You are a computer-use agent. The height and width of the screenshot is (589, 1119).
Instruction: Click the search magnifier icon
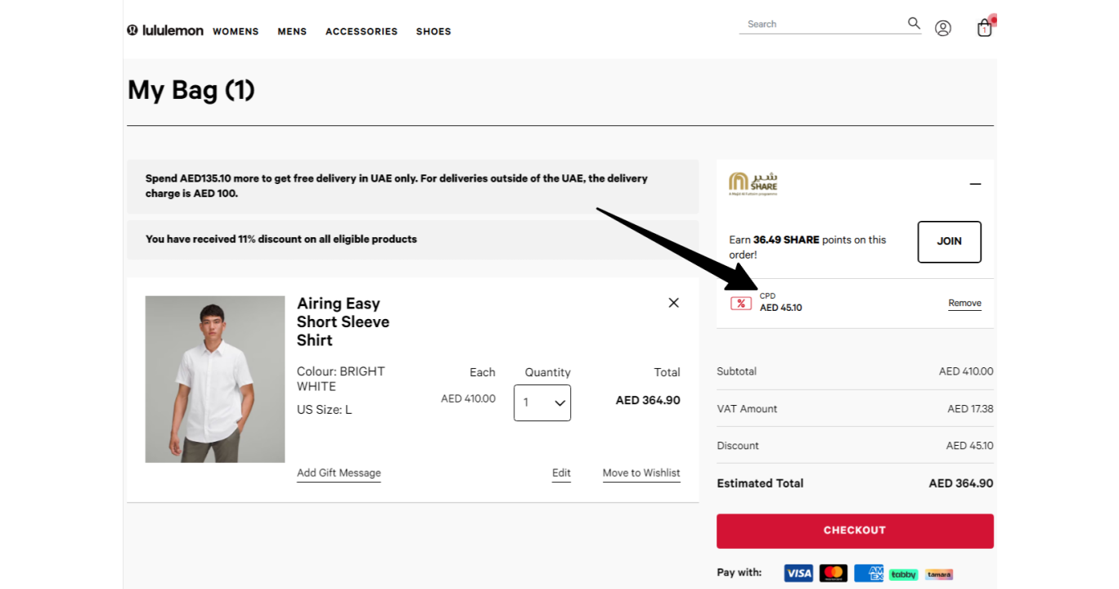click(914, 23)
